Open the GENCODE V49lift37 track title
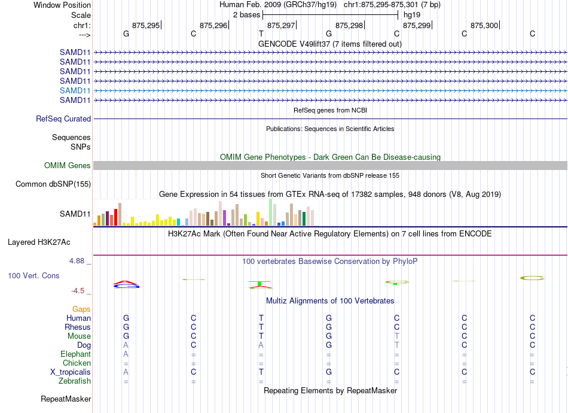The width and height of the screenshot is (568, 413). (x=329, y=44)
